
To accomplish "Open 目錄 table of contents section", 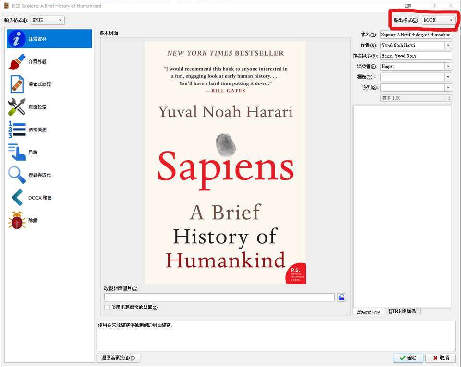I will 17,152.
